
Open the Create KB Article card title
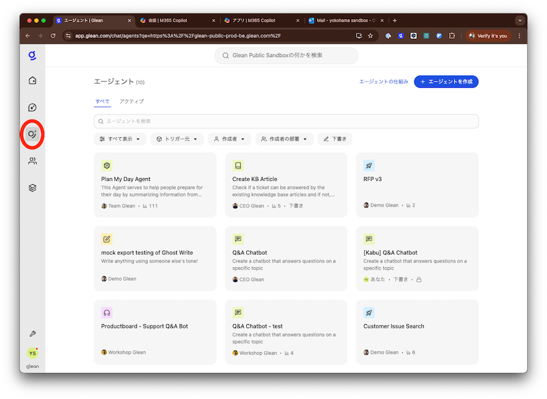pos(254,179)
